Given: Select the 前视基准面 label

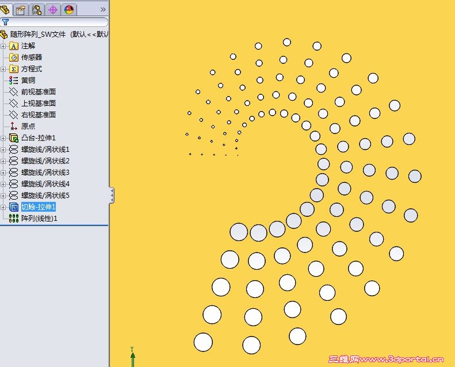Looking at the screenshot, I should point(39,92).
